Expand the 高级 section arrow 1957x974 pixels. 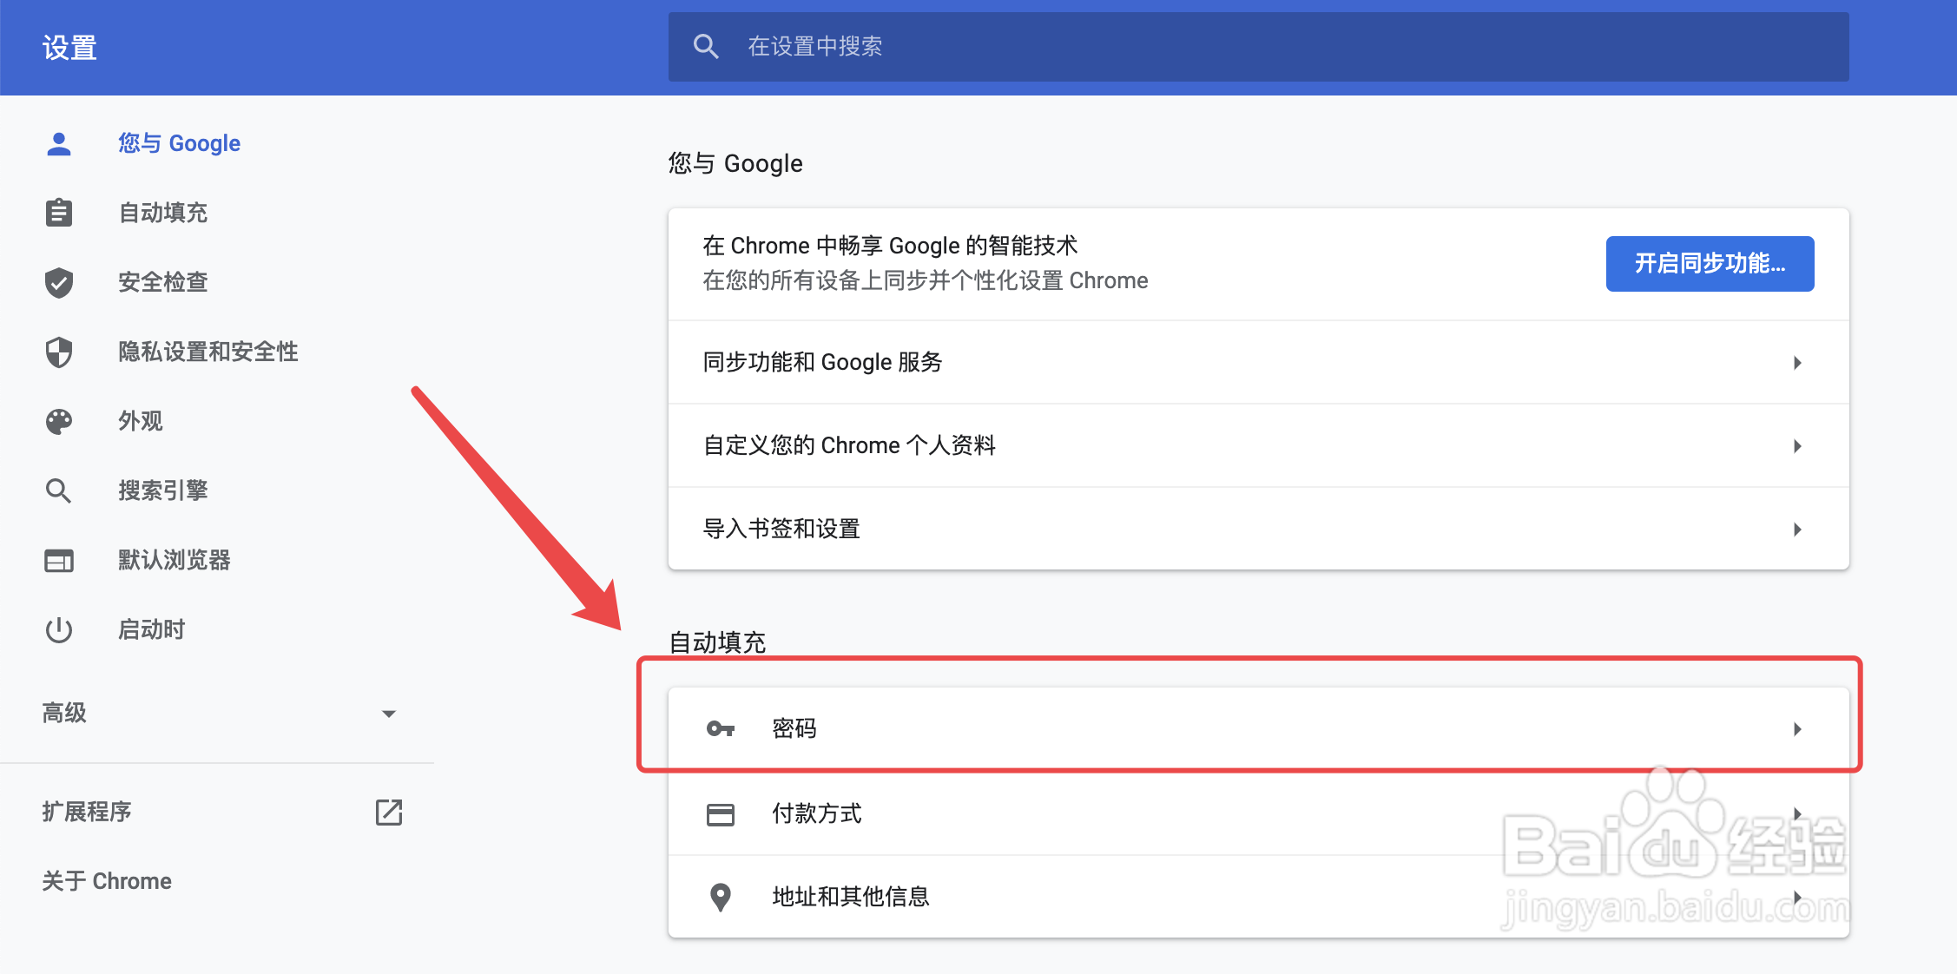pyautogui.click(x=389, y=714)
